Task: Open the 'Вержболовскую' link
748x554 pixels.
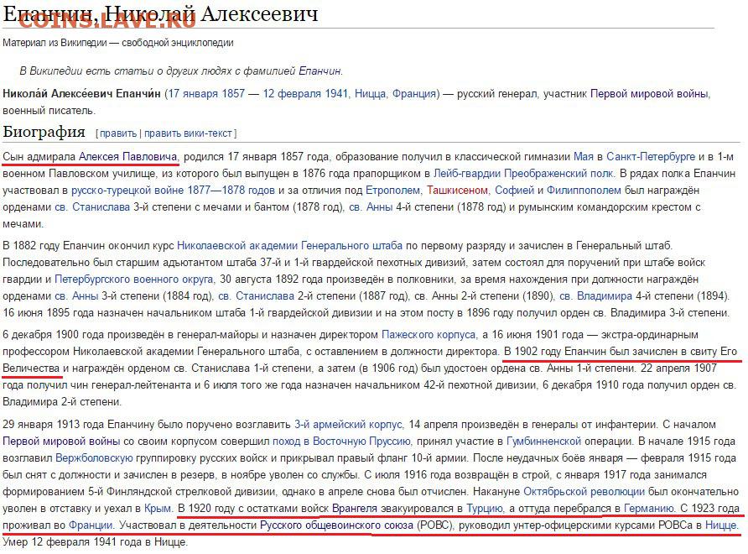Action: coord(94,458)
